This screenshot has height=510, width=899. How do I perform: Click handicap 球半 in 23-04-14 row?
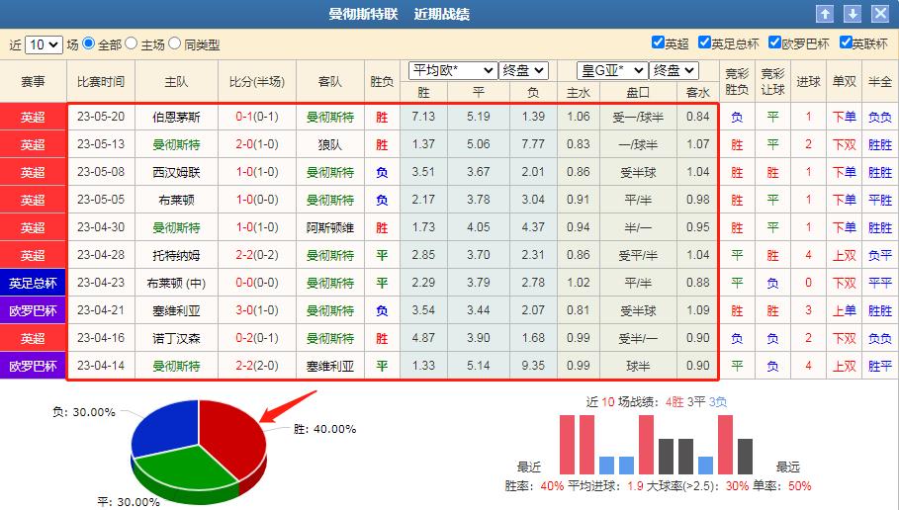click(x=638, y=366)
